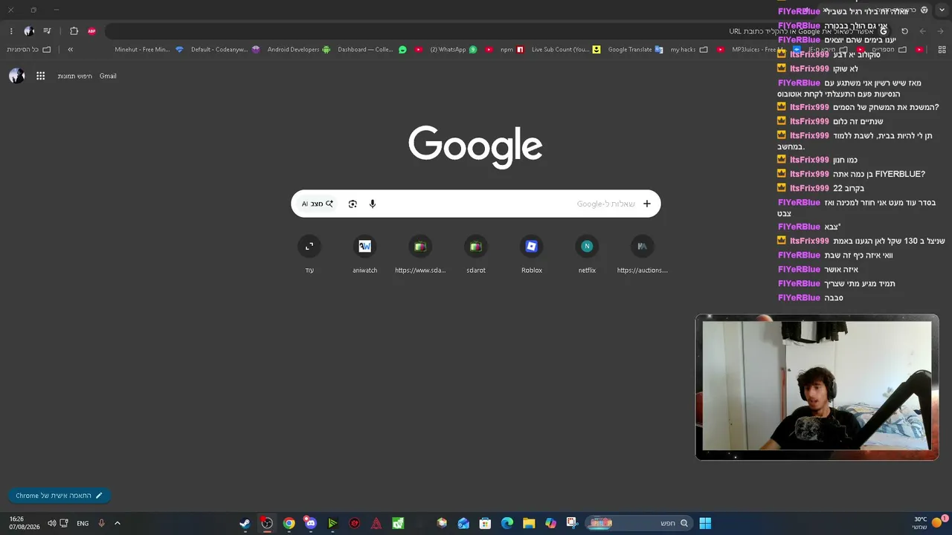Open the Extensions puzzle icon
952x535 pixels.
(74, 31)
